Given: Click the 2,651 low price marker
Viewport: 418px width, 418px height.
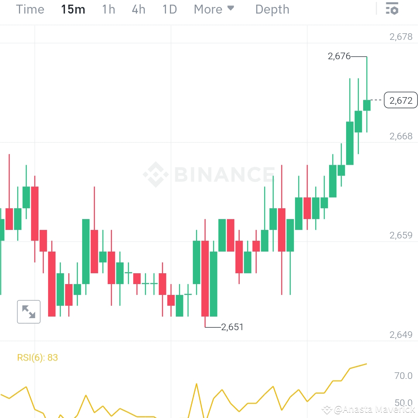Looking at the screenshot, I should [x=232, y=327].
